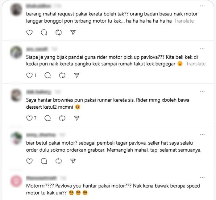Like the brownies runner kereta comment
The height and width of the screenshot is (200, 216).
coord(29,118)
